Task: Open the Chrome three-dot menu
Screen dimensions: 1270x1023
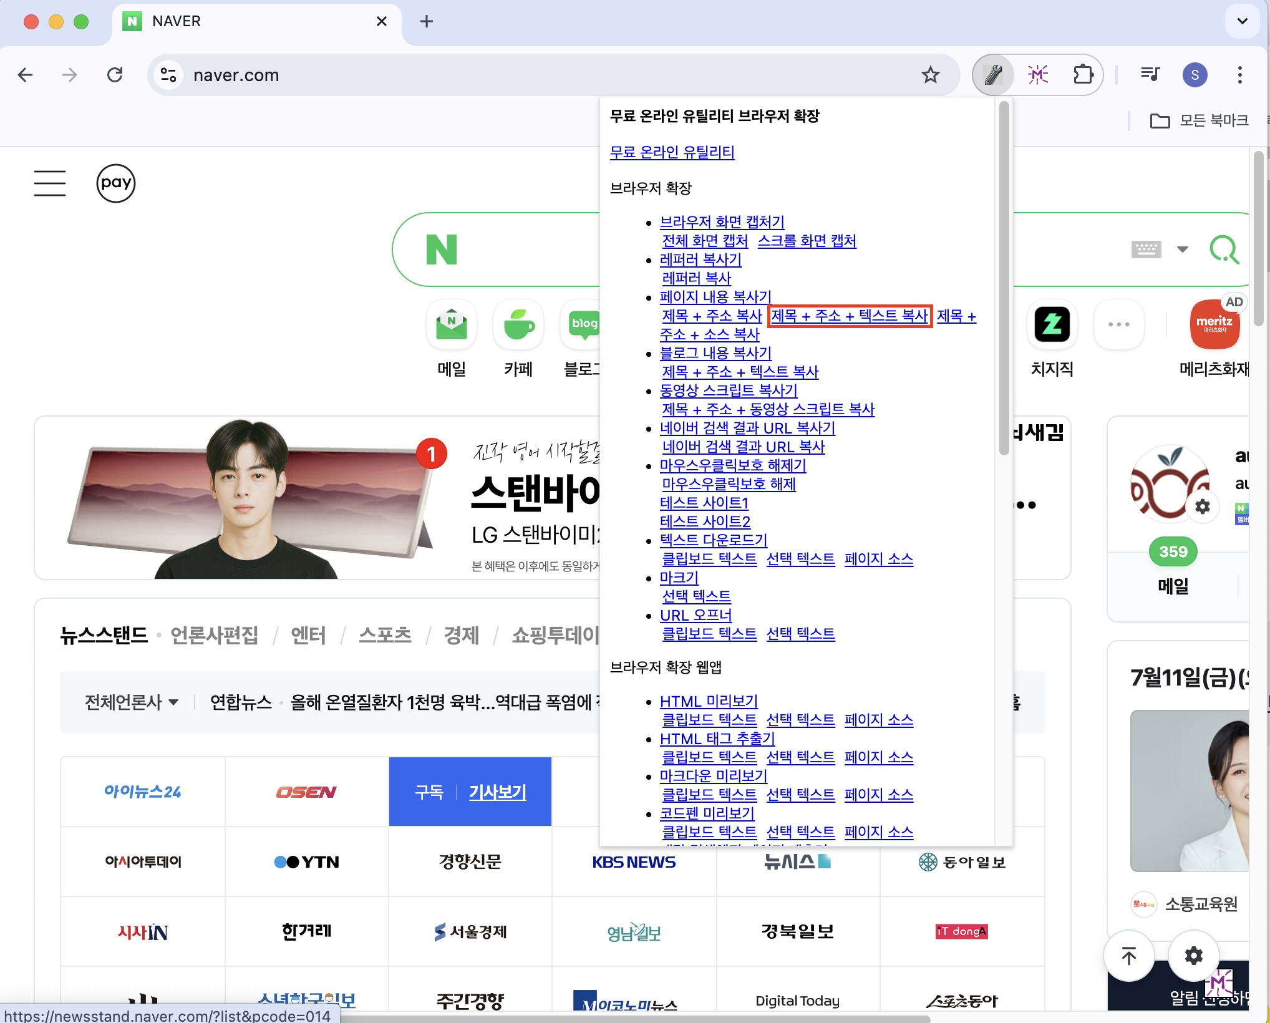Action: tap(1239, 75)
